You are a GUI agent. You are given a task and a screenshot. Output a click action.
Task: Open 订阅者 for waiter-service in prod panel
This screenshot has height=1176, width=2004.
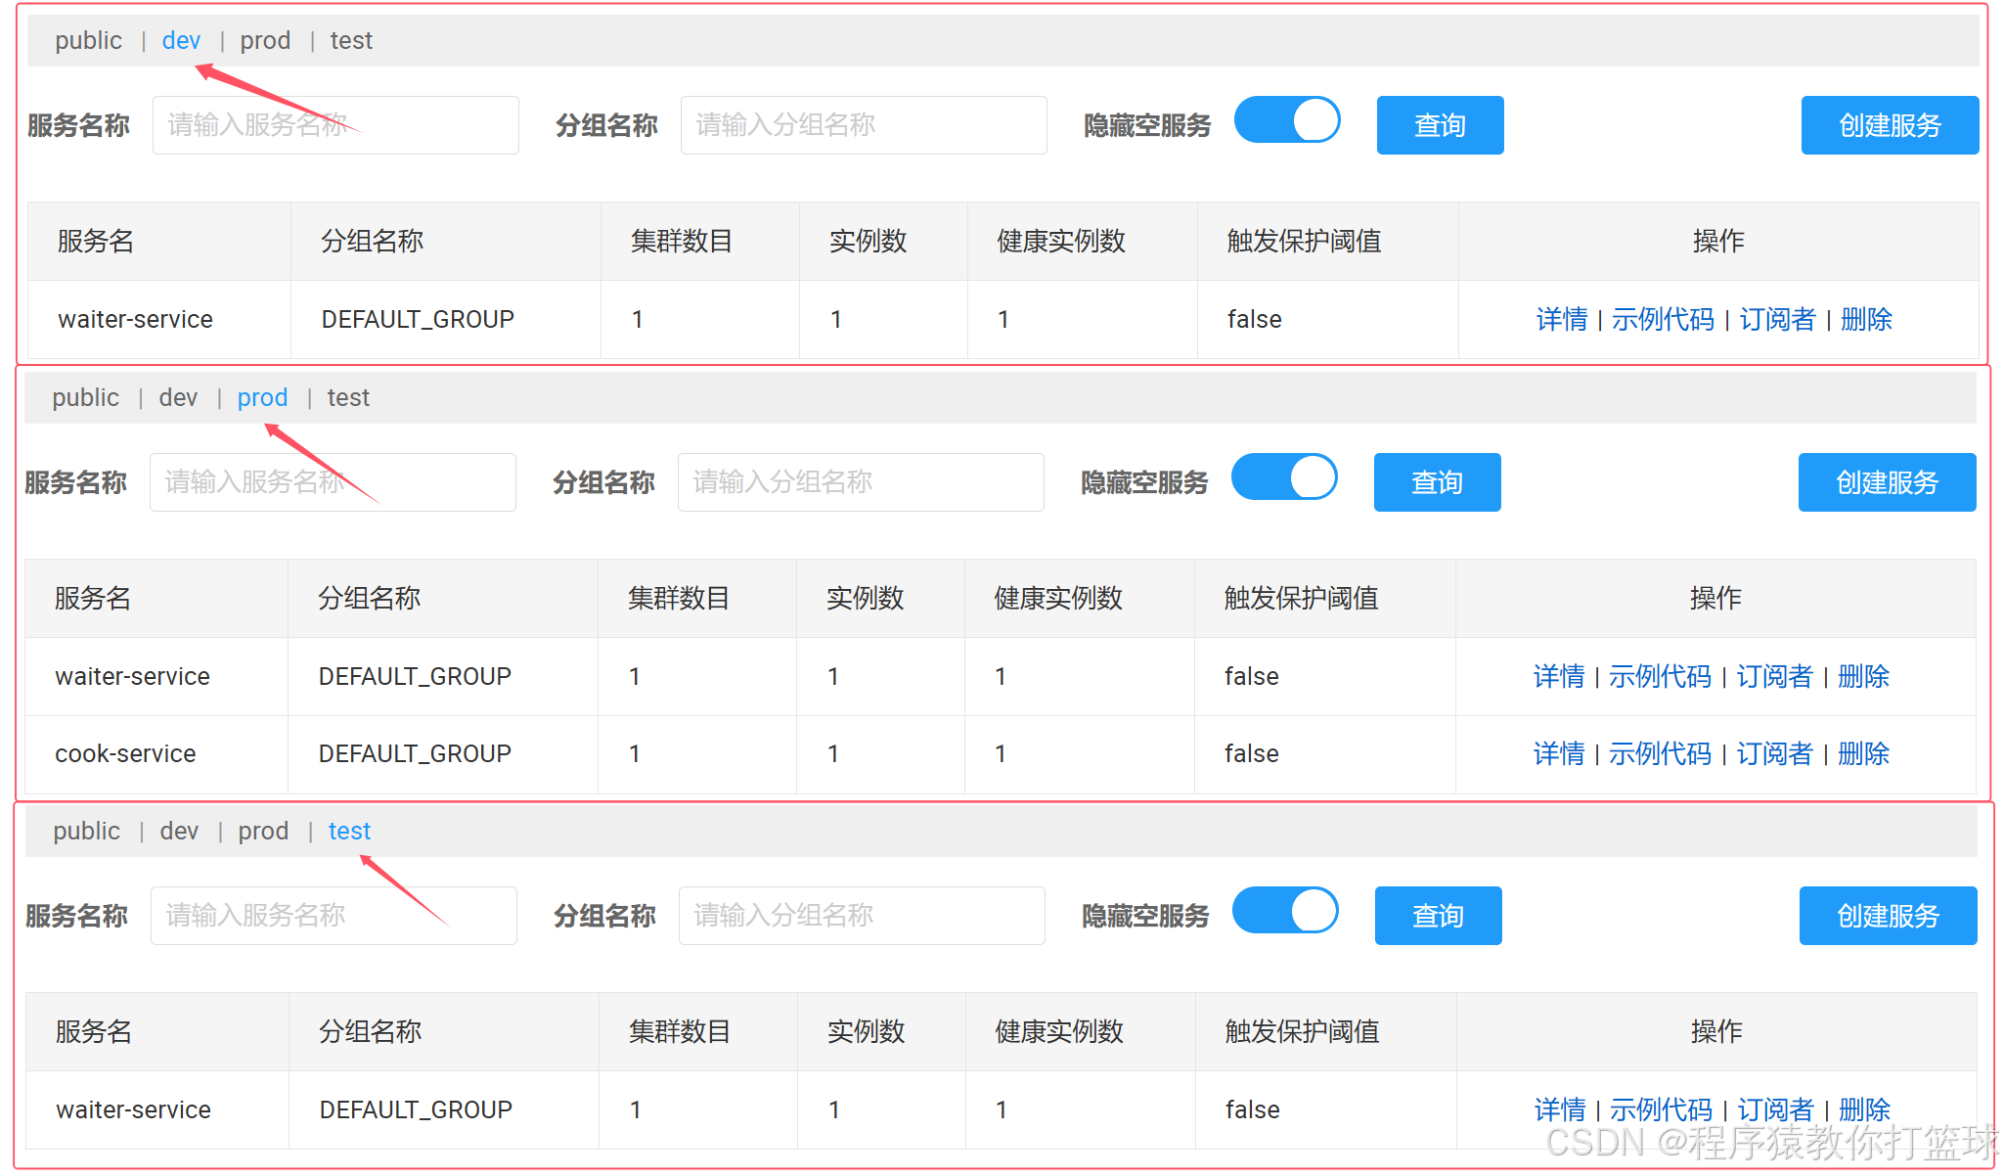pyautogui.click(x=1773, y=676)
